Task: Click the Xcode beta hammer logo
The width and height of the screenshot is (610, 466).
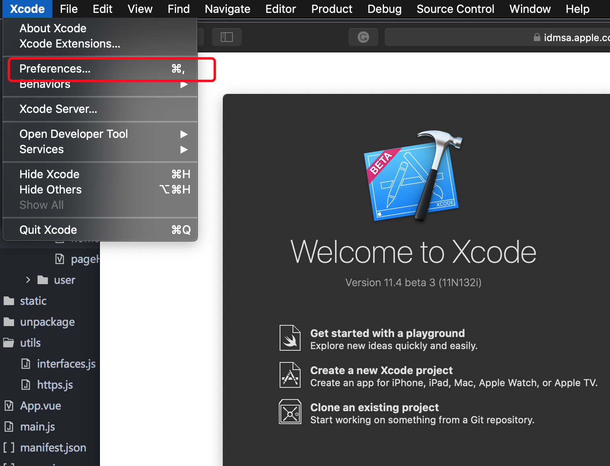Action: 413,176
